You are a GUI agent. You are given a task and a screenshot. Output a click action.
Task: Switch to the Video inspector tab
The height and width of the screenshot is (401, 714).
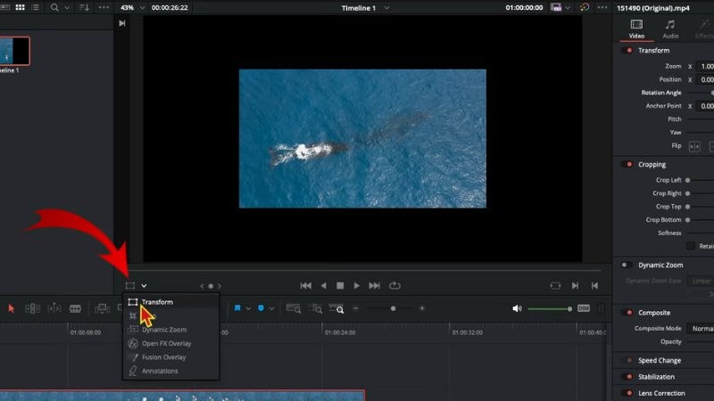tap(636, 29)
